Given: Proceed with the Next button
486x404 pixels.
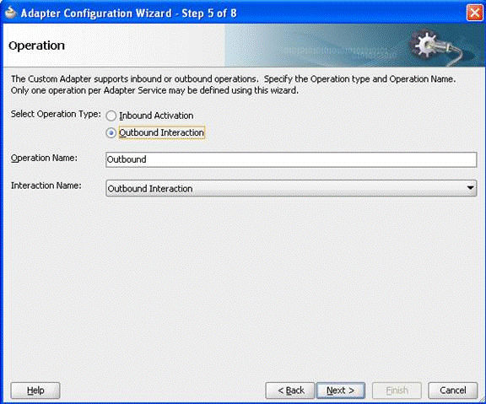Looking at the screenshot, I should [x=340, y=391].
